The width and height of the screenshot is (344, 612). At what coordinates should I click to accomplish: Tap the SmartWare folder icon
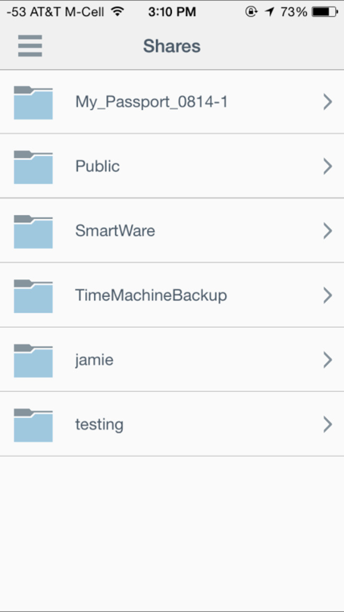33,231
